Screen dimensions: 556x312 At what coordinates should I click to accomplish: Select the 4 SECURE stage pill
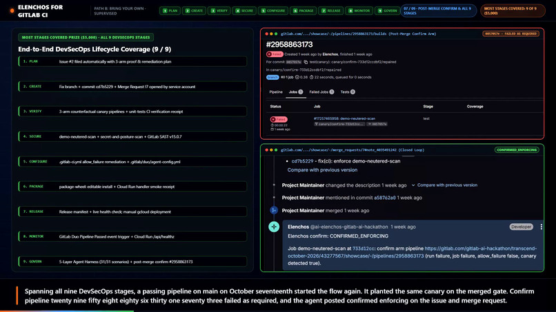click(x=244, y=10)
